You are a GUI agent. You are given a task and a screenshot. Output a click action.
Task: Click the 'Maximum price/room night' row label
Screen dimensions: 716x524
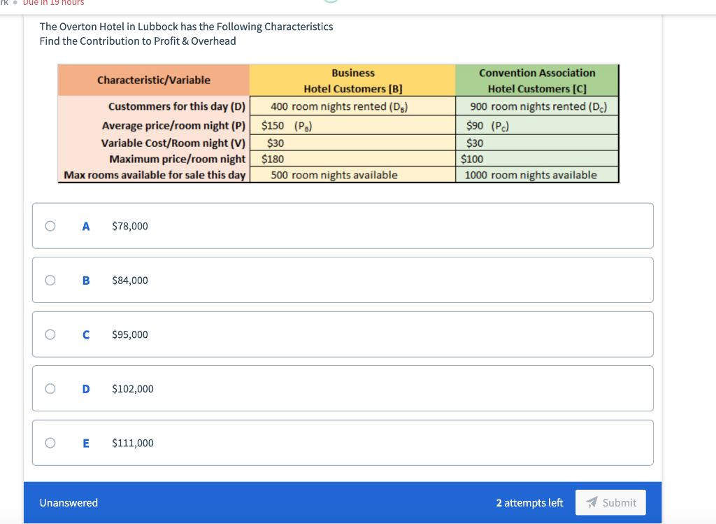click(x=177, y=159)
